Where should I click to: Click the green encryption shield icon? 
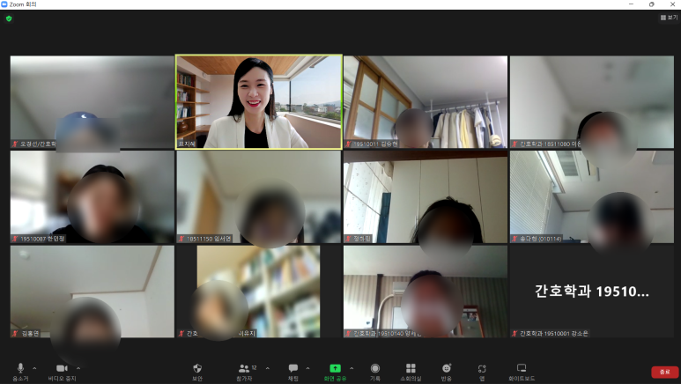click(x=9, y=18)
